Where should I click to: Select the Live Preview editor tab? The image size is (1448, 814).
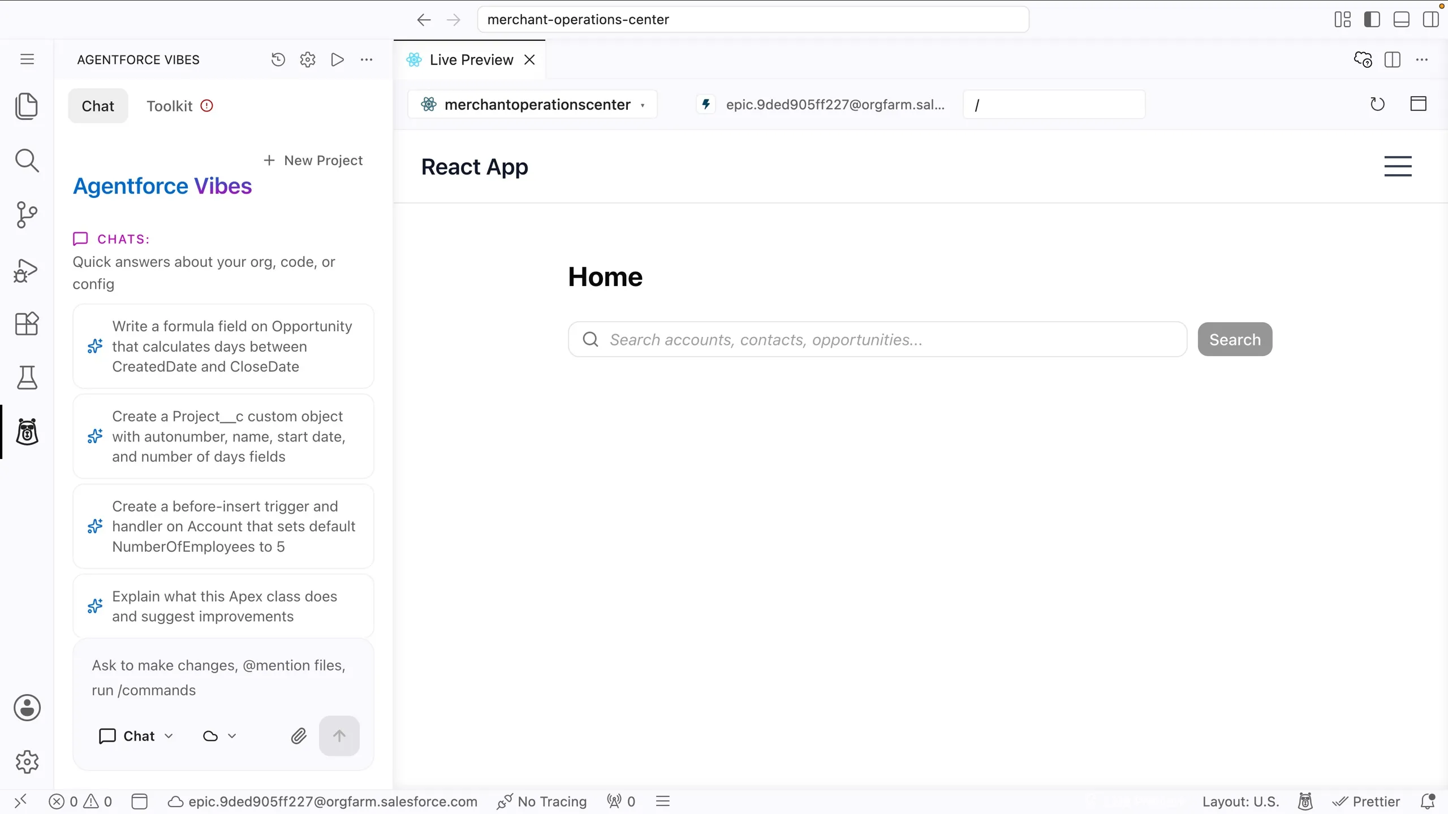coord(471,59)
